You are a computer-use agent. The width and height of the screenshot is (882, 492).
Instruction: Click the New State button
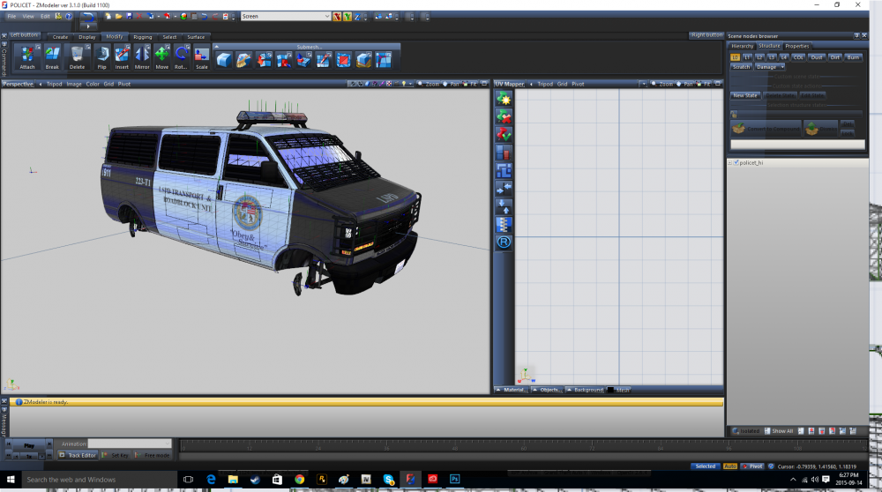point(745,95)
